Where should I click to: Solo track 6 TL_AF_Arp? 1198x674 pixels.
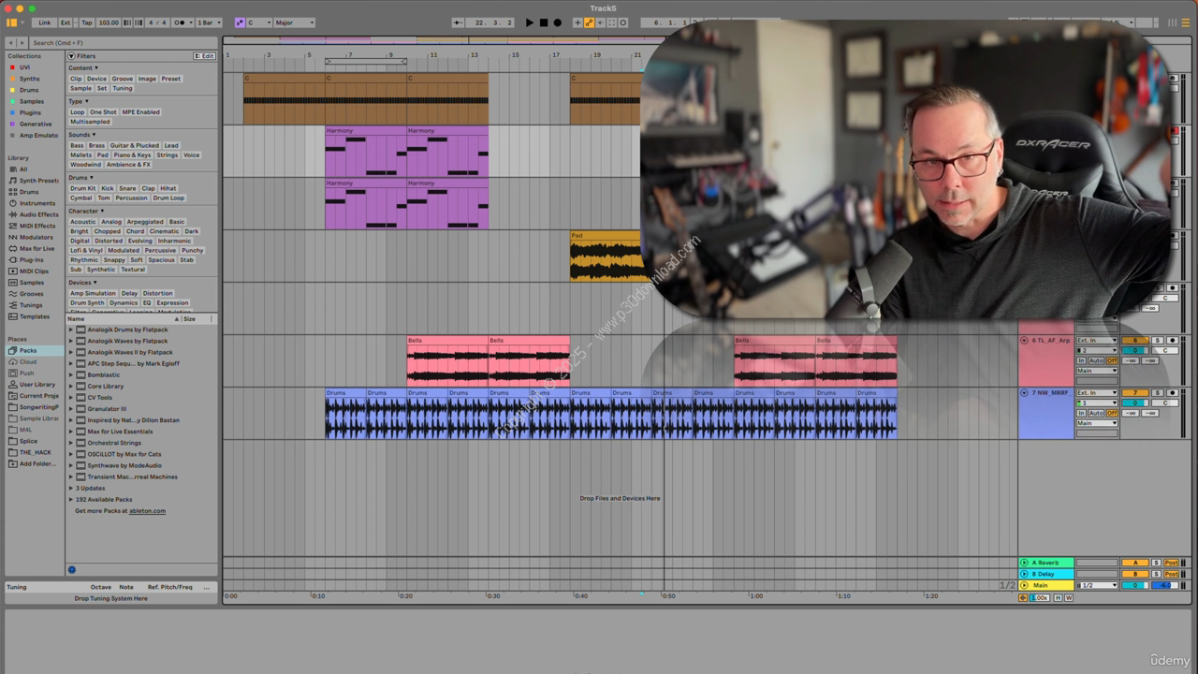(x=1157, y=340)
